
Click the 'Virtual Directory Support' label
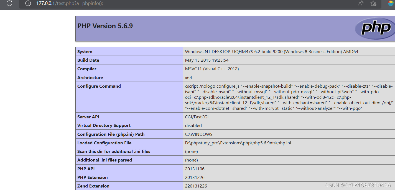tap(104, 126)
